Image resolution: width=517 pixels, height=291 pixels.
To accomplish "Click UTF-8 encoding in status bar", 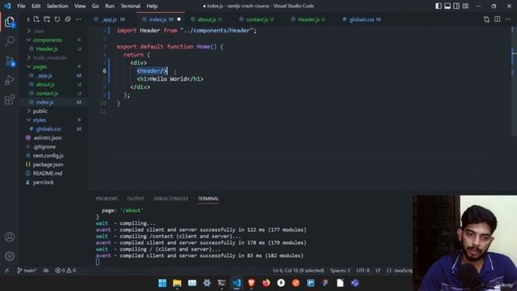I will tap(363, 270).
